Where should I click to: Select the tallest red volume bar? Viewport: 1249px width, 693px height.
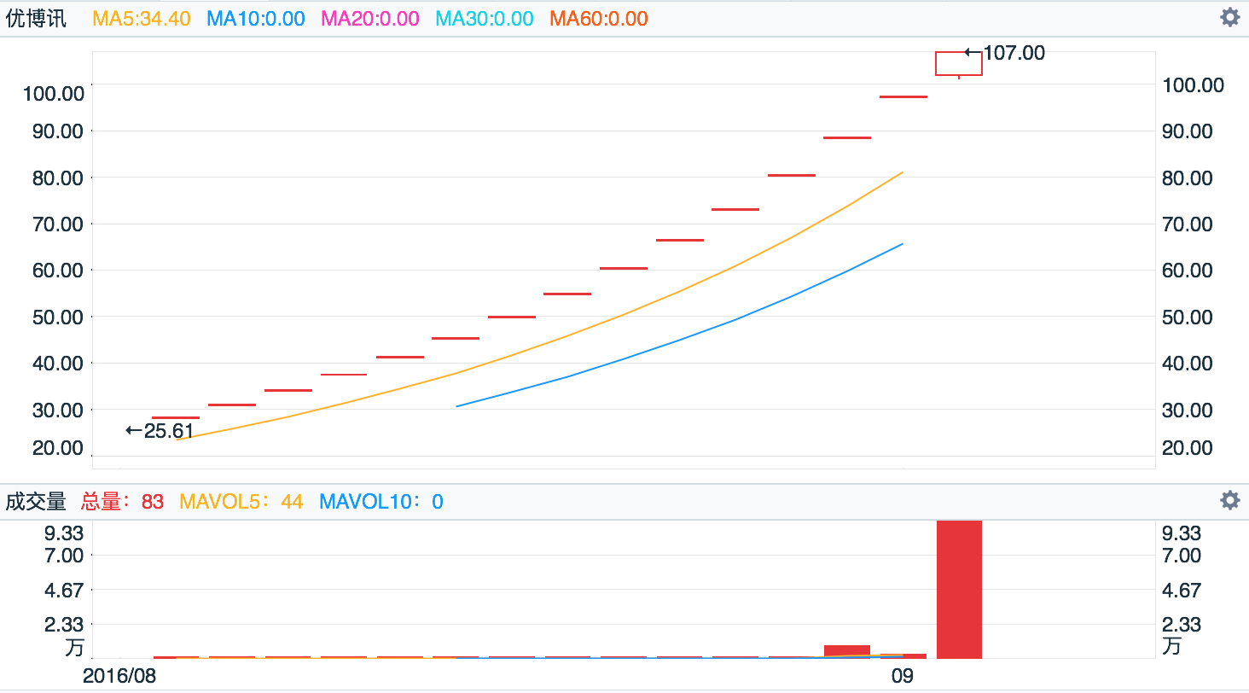(x=959, y=590)
